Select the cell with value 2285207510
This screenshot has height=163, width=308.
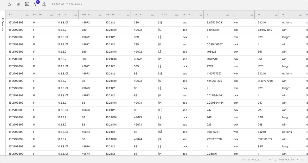[214, 139]
